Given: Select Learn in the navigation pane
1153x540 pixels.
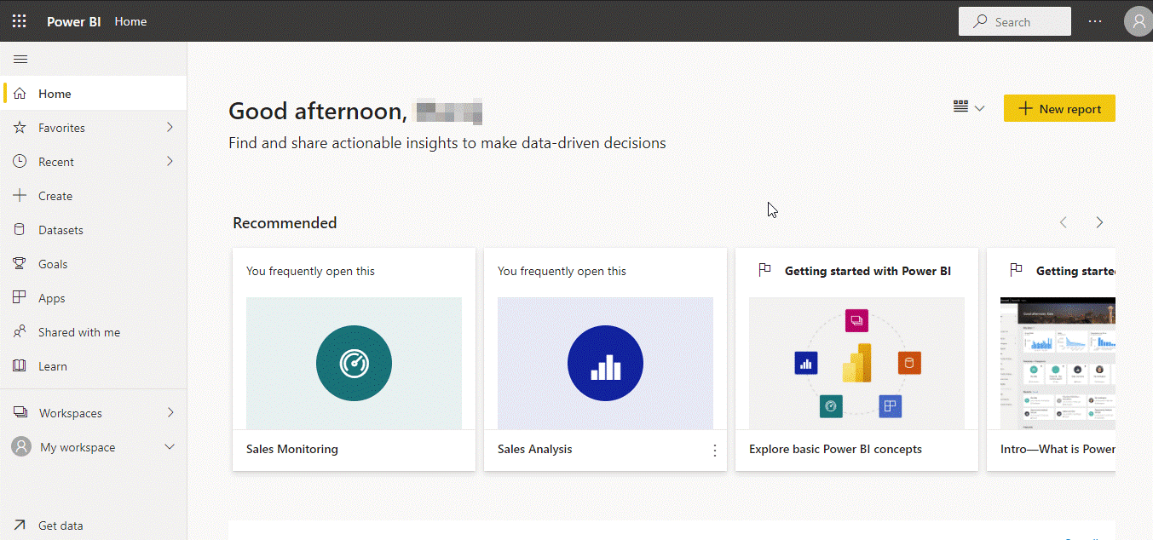Looking at the screenshot, I should [52, 366].
